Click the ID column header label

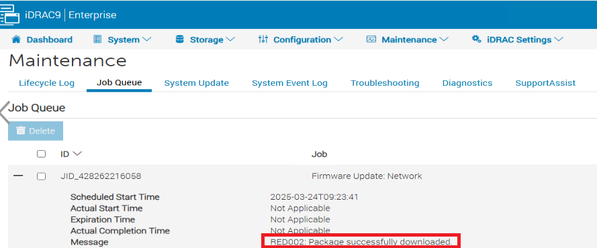pyautogui.click(x=64, y=153)
